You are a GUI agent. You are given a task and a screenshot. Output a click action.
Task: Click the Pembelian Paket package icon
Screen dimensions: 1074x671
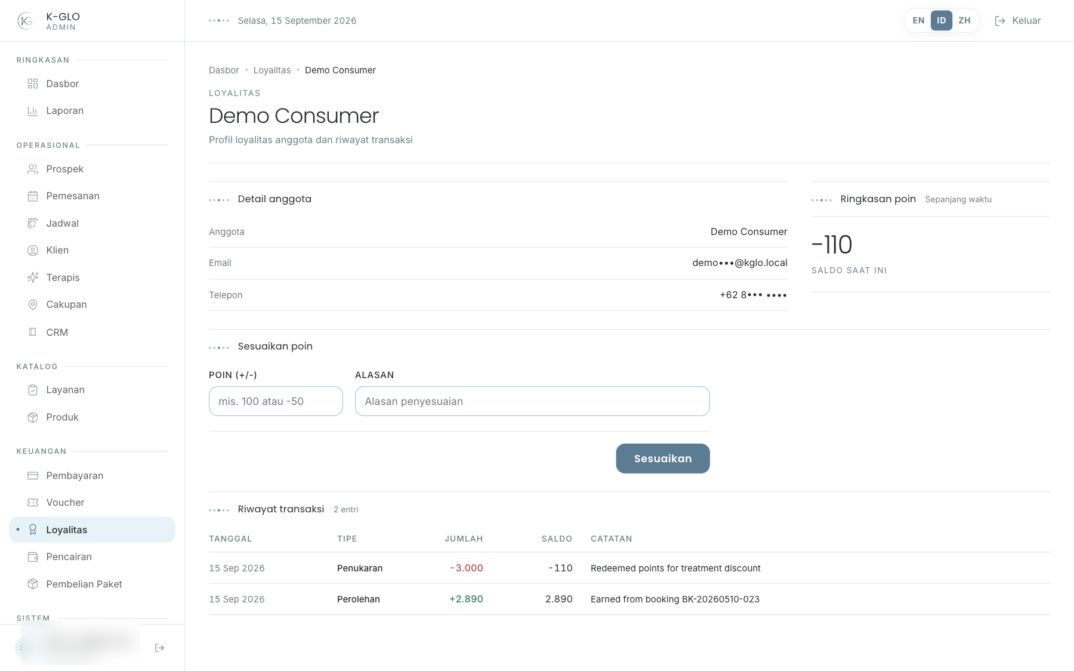(33, 584)
